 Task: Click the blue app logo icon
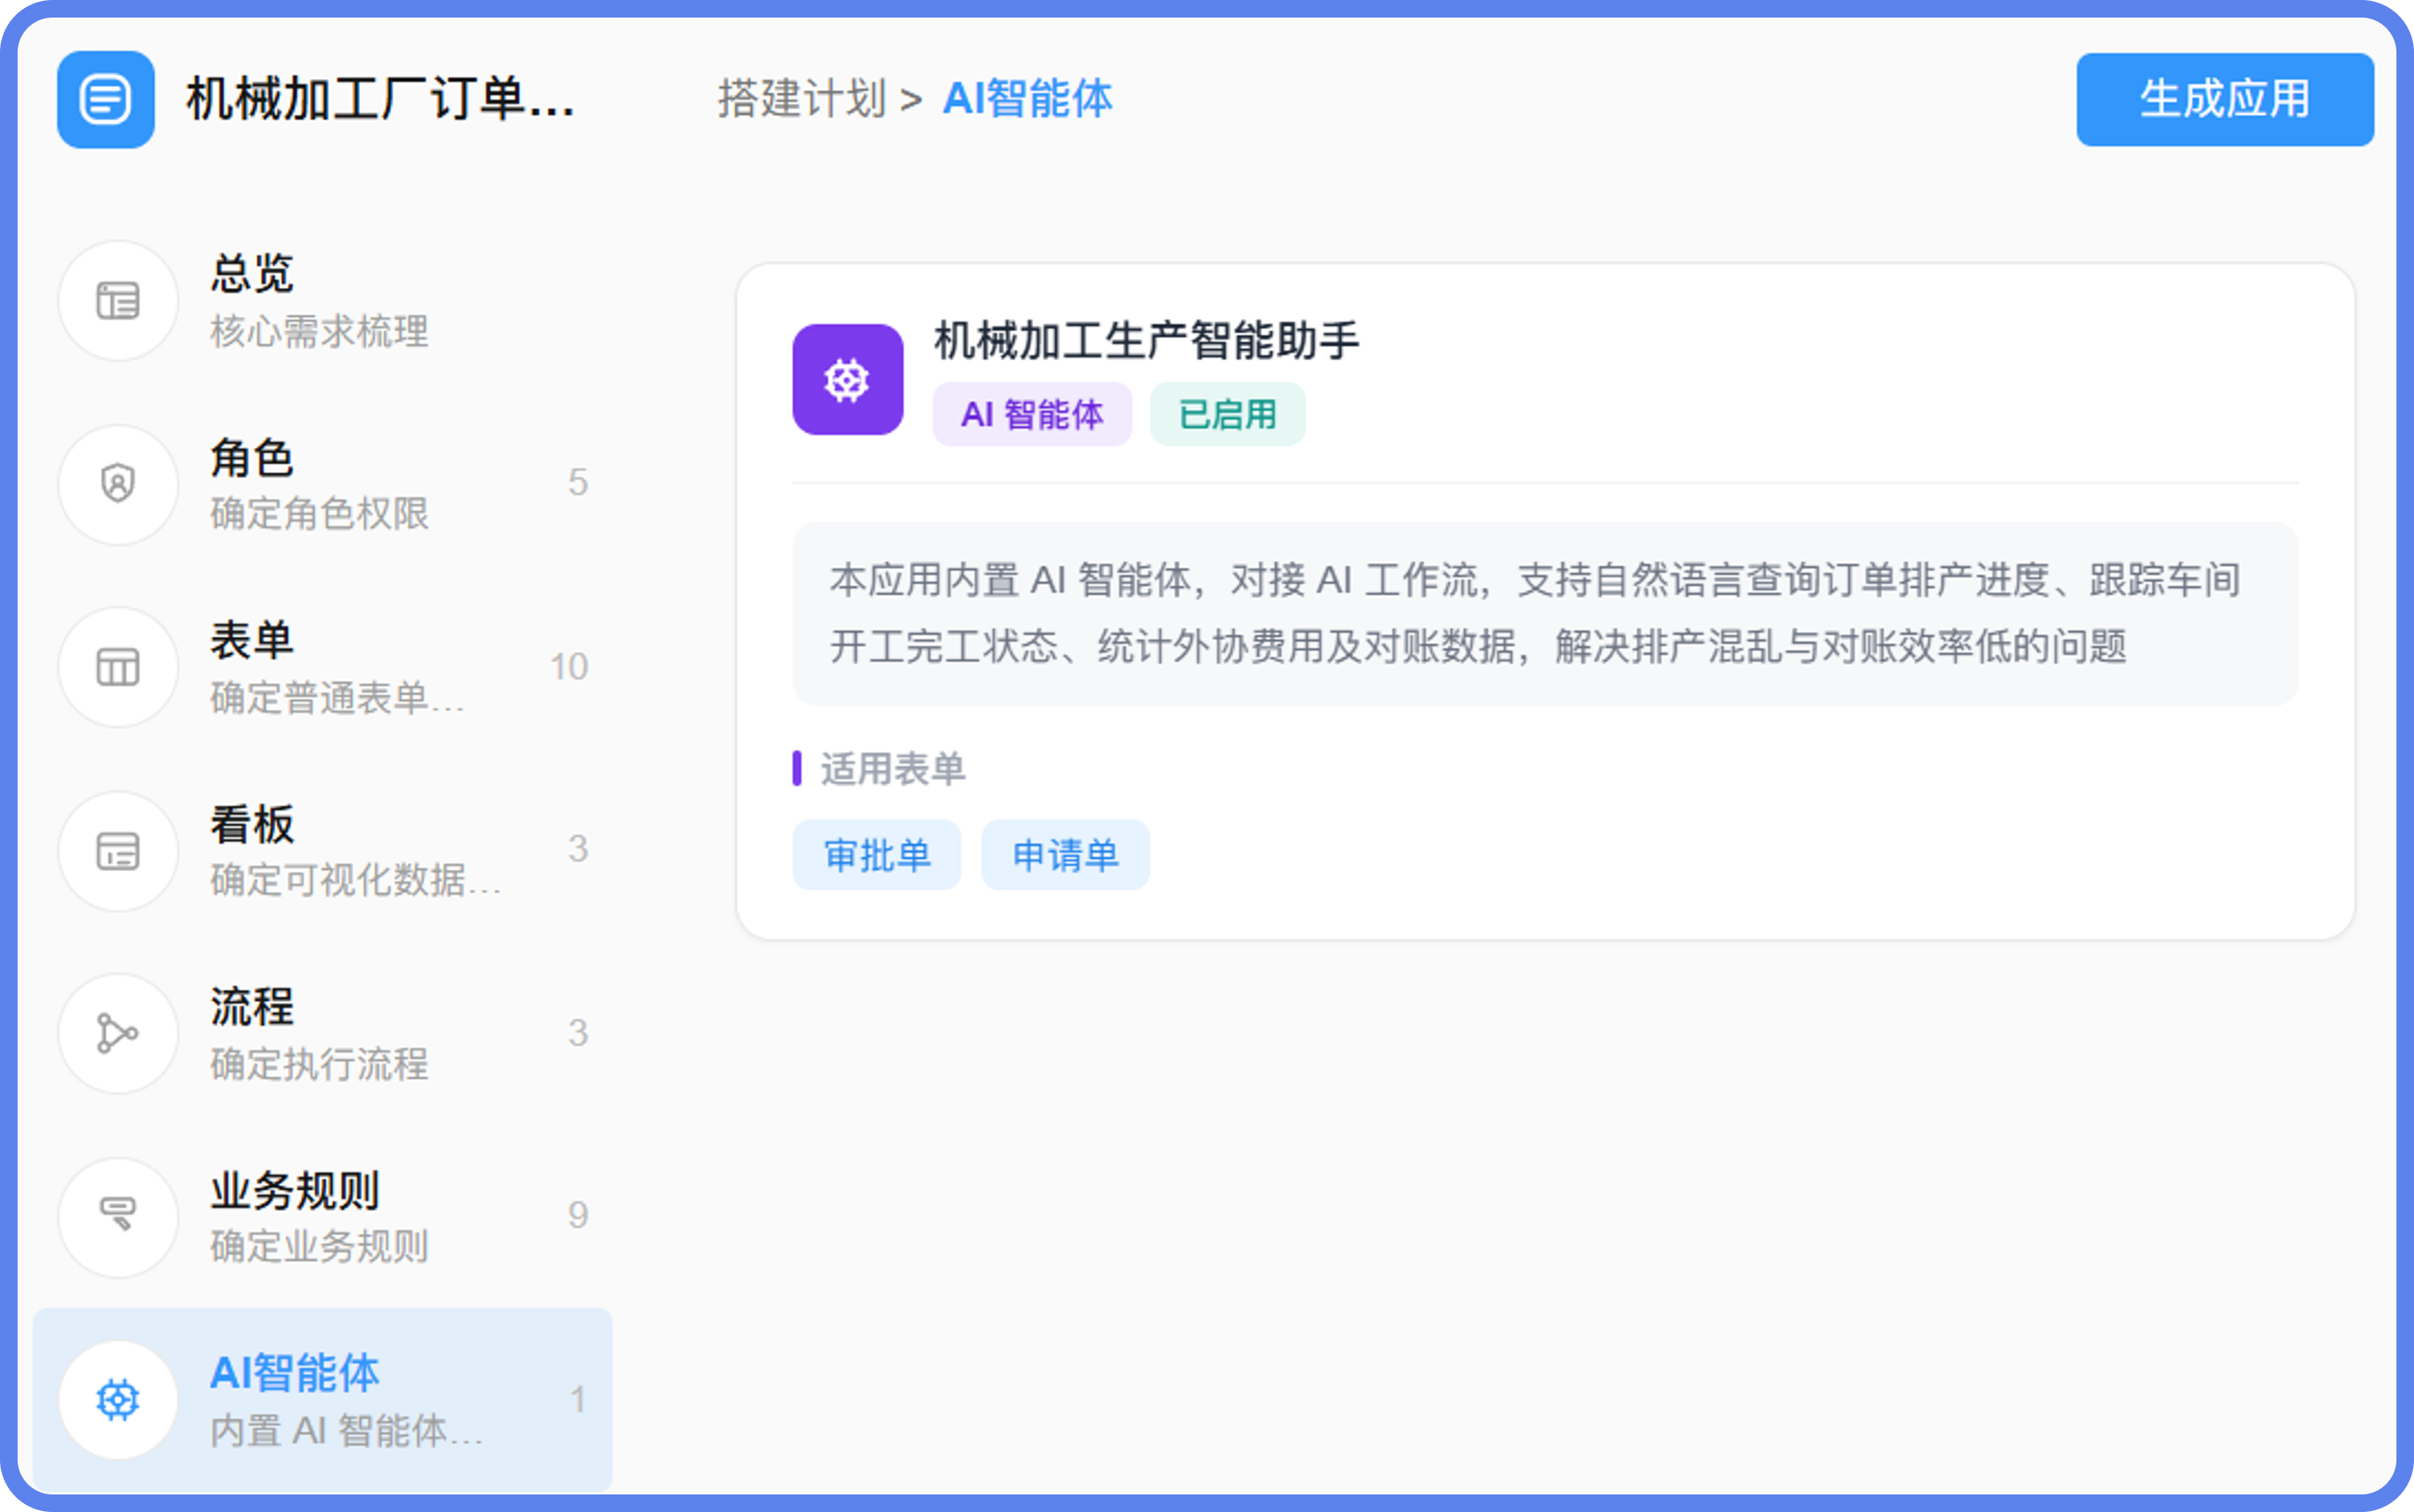(x=106, y=100)
